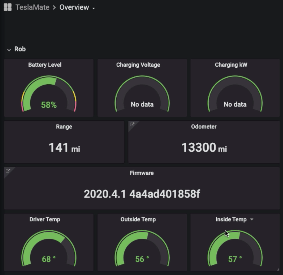The width and height of the screenshot is (283, 275).
Task: Open the Odometer panel external link icon
Action: click(x=132, y=124)
